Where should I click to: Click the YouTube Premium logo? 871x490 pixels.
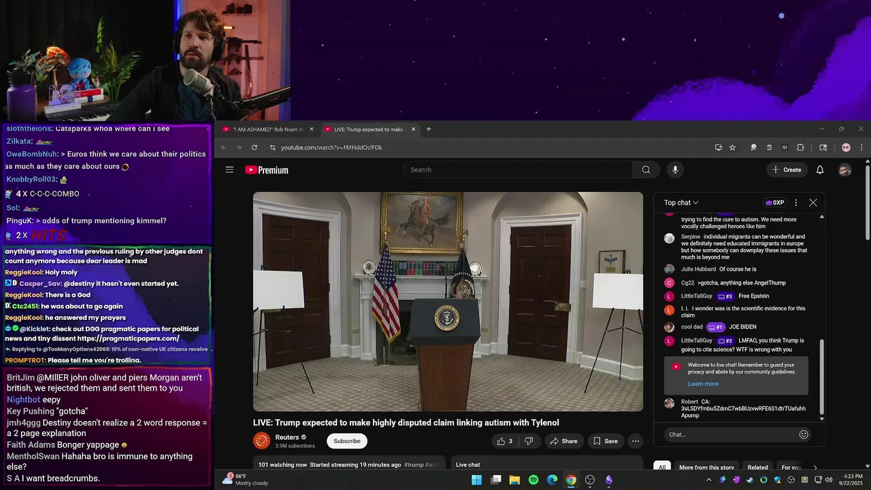[x=267, y=170]
